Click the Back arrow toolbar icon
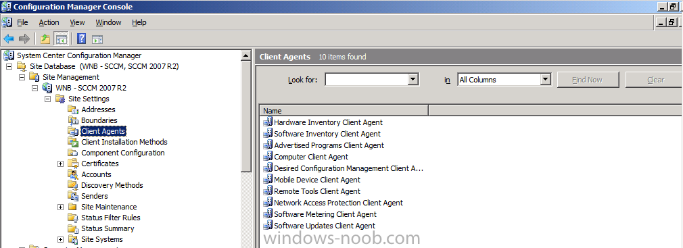 pyautogui.click(x=8, y=39)
